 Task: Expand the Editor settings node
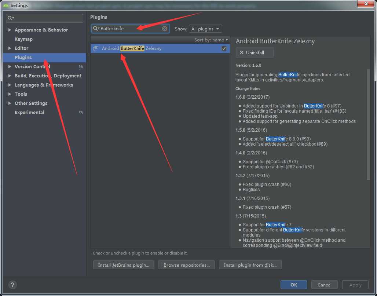click(10, 48)
